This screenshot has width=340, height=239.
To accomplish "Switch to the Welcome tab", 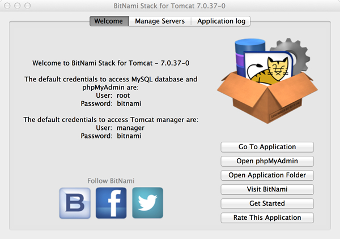I will (x=109, y=21).
